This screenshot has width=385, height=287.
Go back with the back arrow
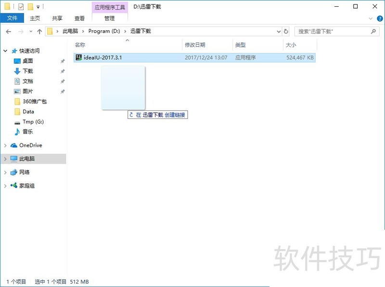pos(9,31)
